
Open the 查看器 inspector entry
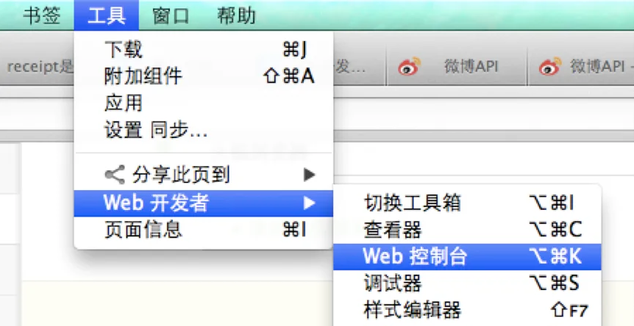(468, 230)
